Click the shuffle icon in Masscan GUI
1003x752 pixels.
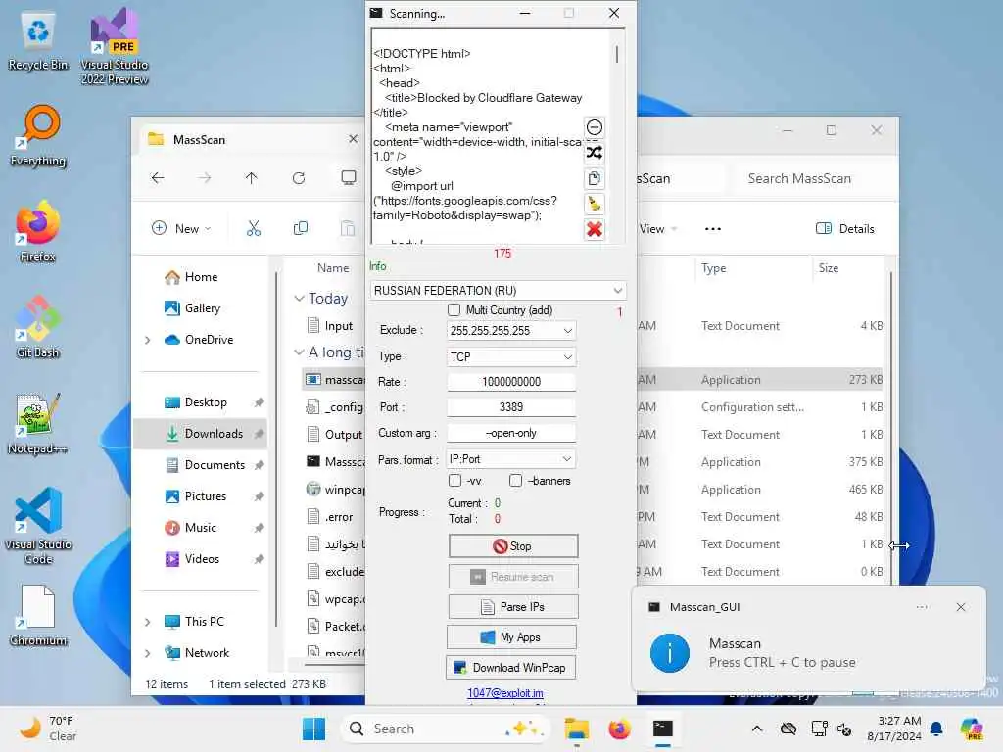coord(595,153)
